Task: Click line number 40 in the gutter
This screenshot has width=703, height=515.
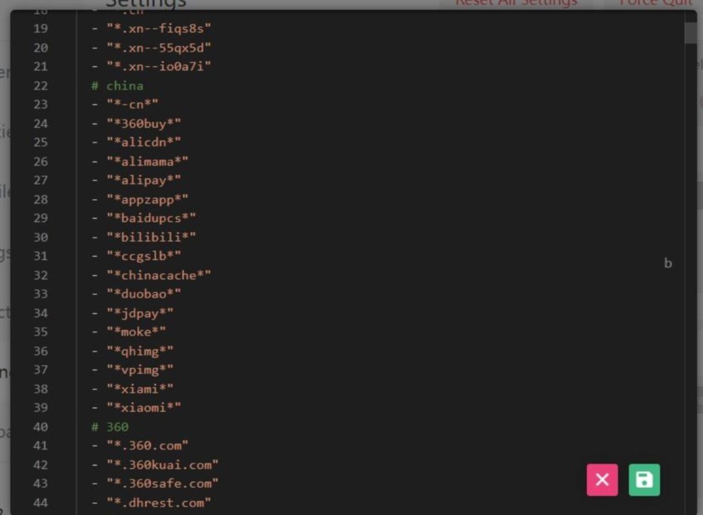Action: 40,427
